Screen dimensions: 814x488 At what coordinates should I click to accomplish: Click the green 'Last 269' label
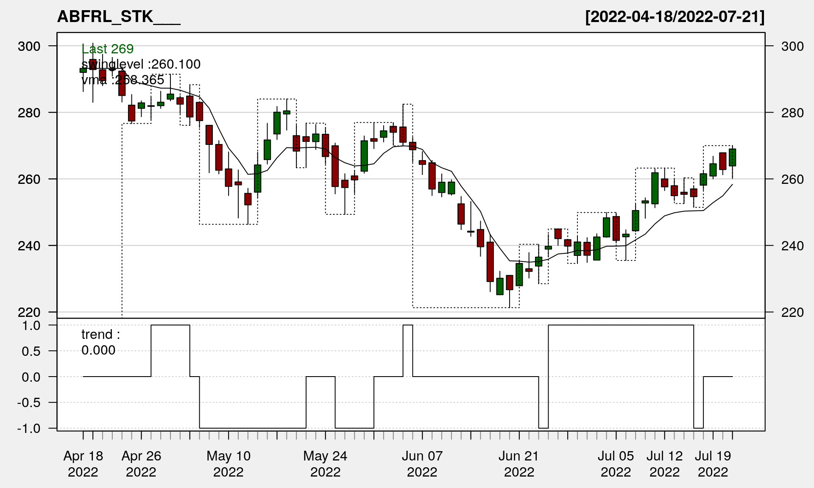(x=108, y=49)
